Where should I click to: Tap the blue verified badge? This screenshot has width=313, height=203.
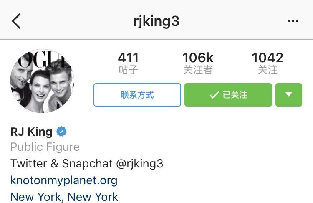coord(61,132)
